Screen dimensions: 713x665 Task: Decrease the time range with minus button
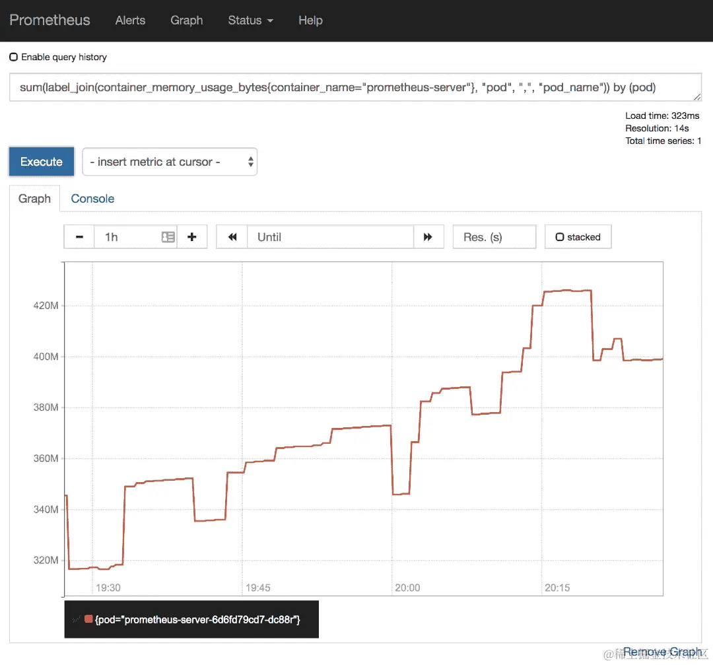[x=79, y=237]
